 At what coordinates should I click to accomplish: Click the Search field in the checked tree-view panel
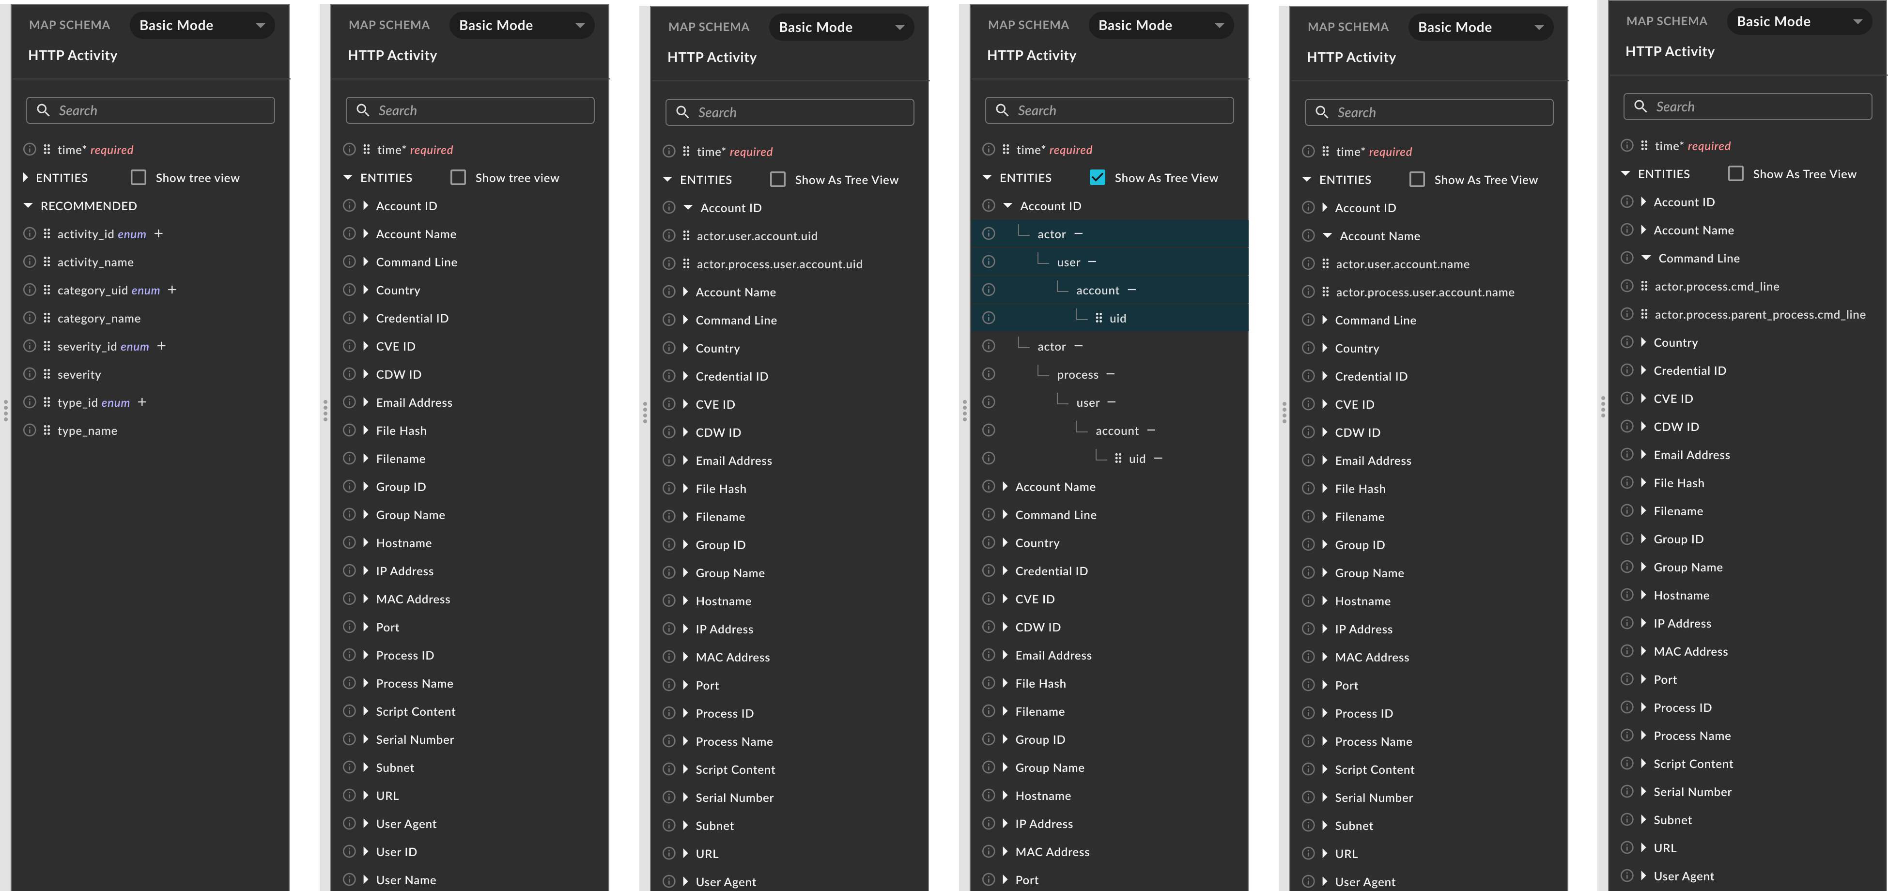tap(1109, 110)
